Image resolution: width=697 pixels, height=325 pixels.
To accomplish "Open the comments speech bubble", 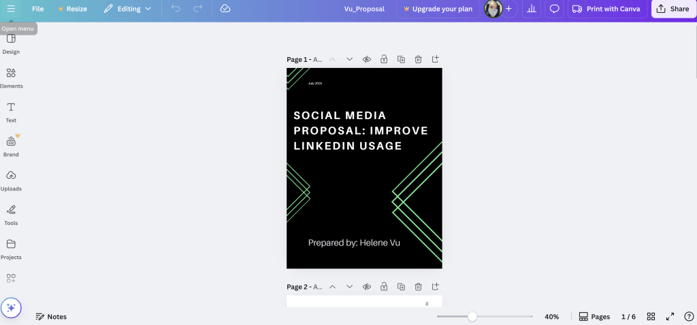I will coord(555,9).
